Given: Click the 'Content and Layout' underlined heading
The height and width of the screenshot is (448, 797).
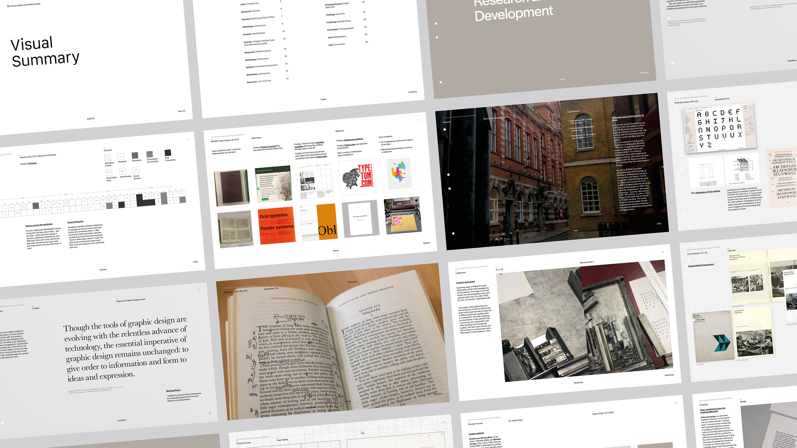Looking at the screenshot, I should tap(466, 282).
